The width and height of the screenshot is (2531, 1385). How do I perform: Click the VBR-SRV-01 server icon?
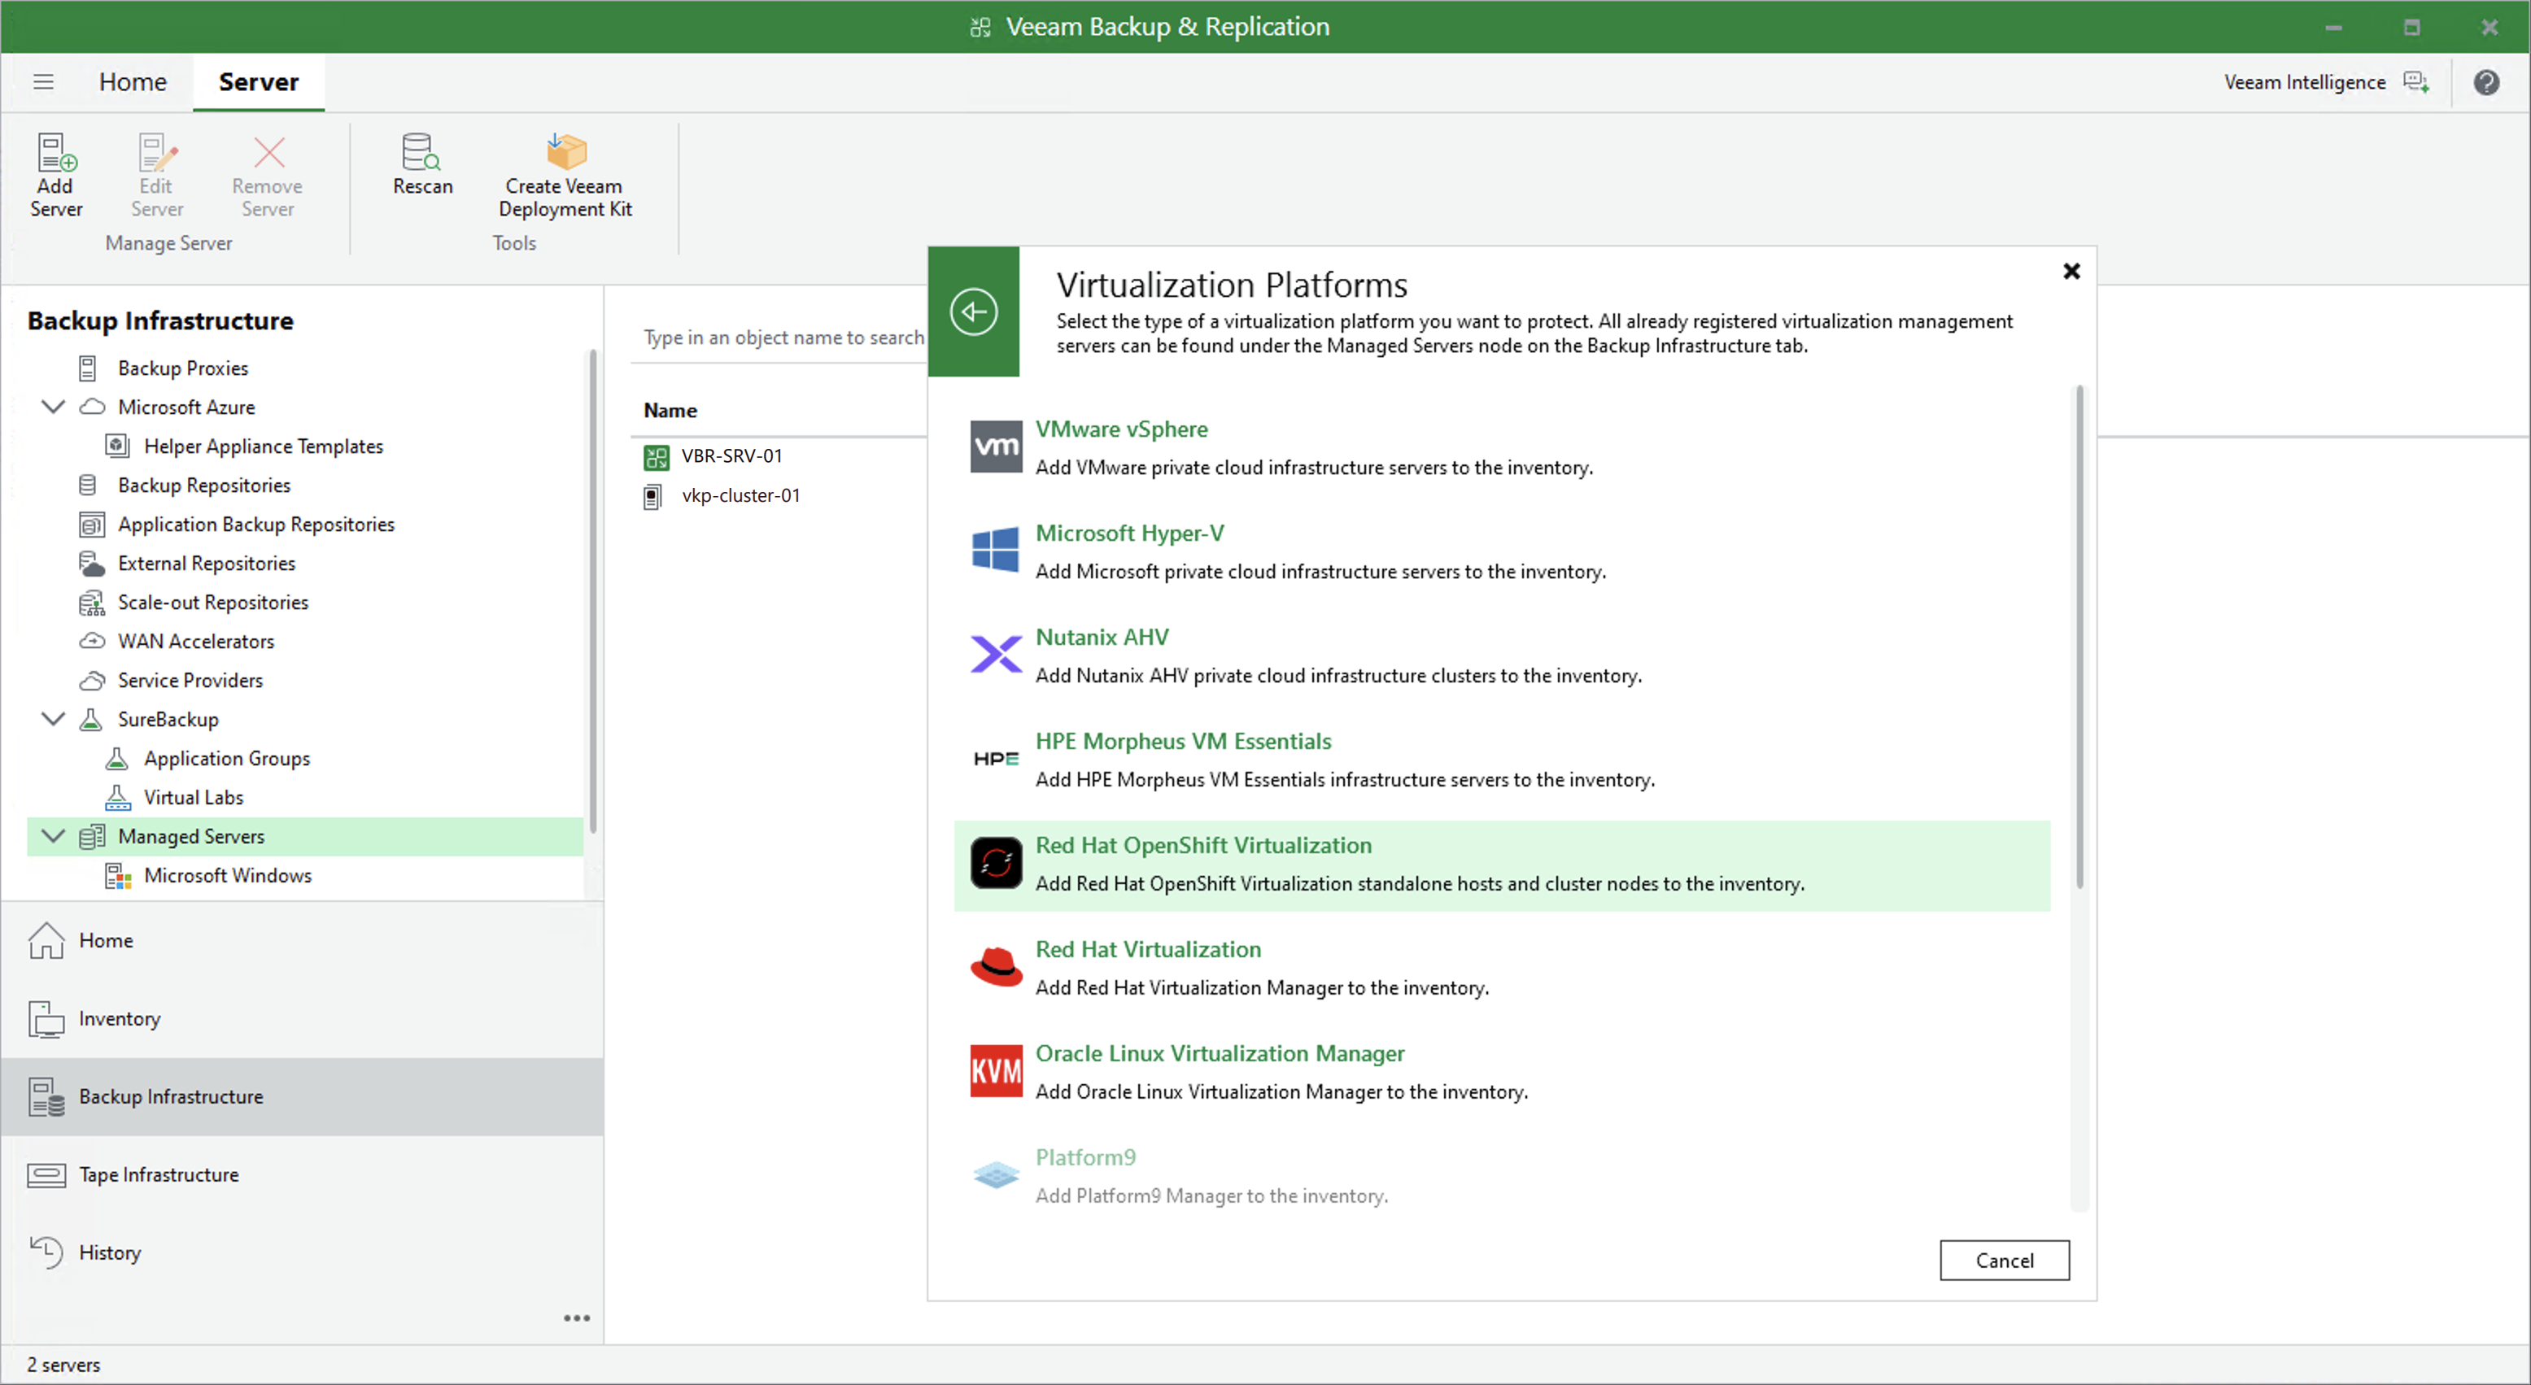tap(656, 457)
